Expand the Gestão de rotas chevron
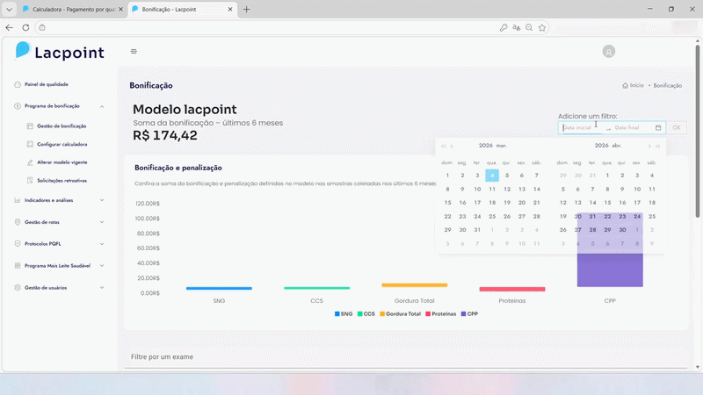Screen dimensions: 703x395 tap(102, 222)
